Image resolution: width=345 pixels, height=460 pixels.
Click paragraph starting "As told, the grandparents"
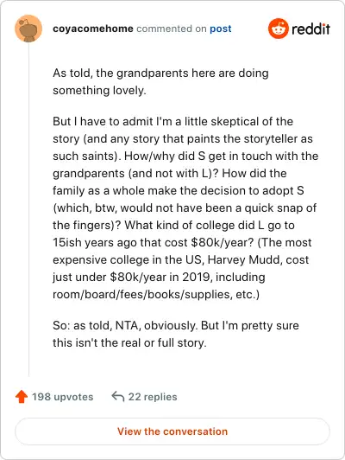160,81
